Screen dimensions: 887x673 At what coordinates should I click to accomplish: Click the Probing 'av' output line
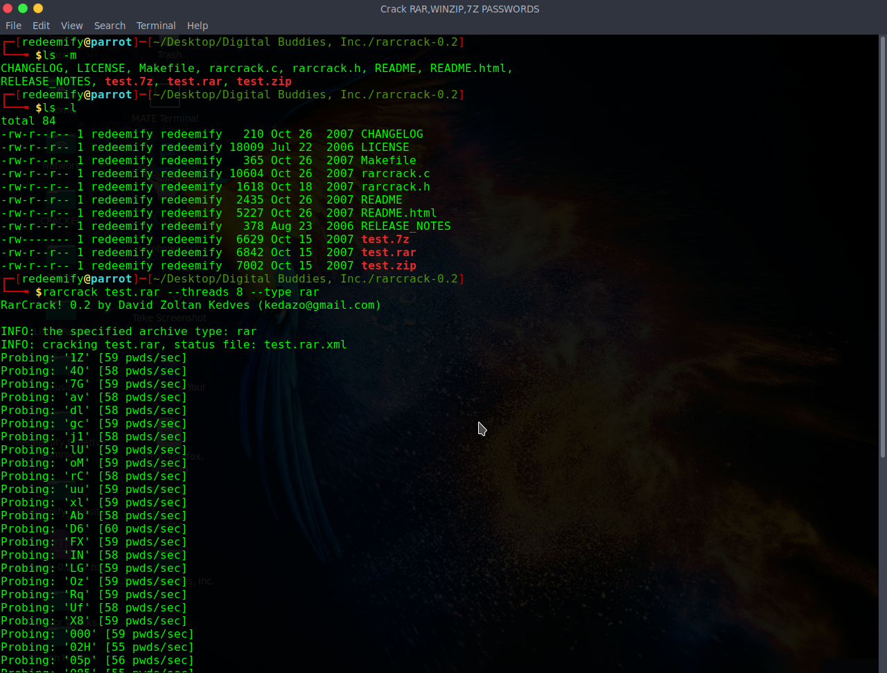pos(94,397)
